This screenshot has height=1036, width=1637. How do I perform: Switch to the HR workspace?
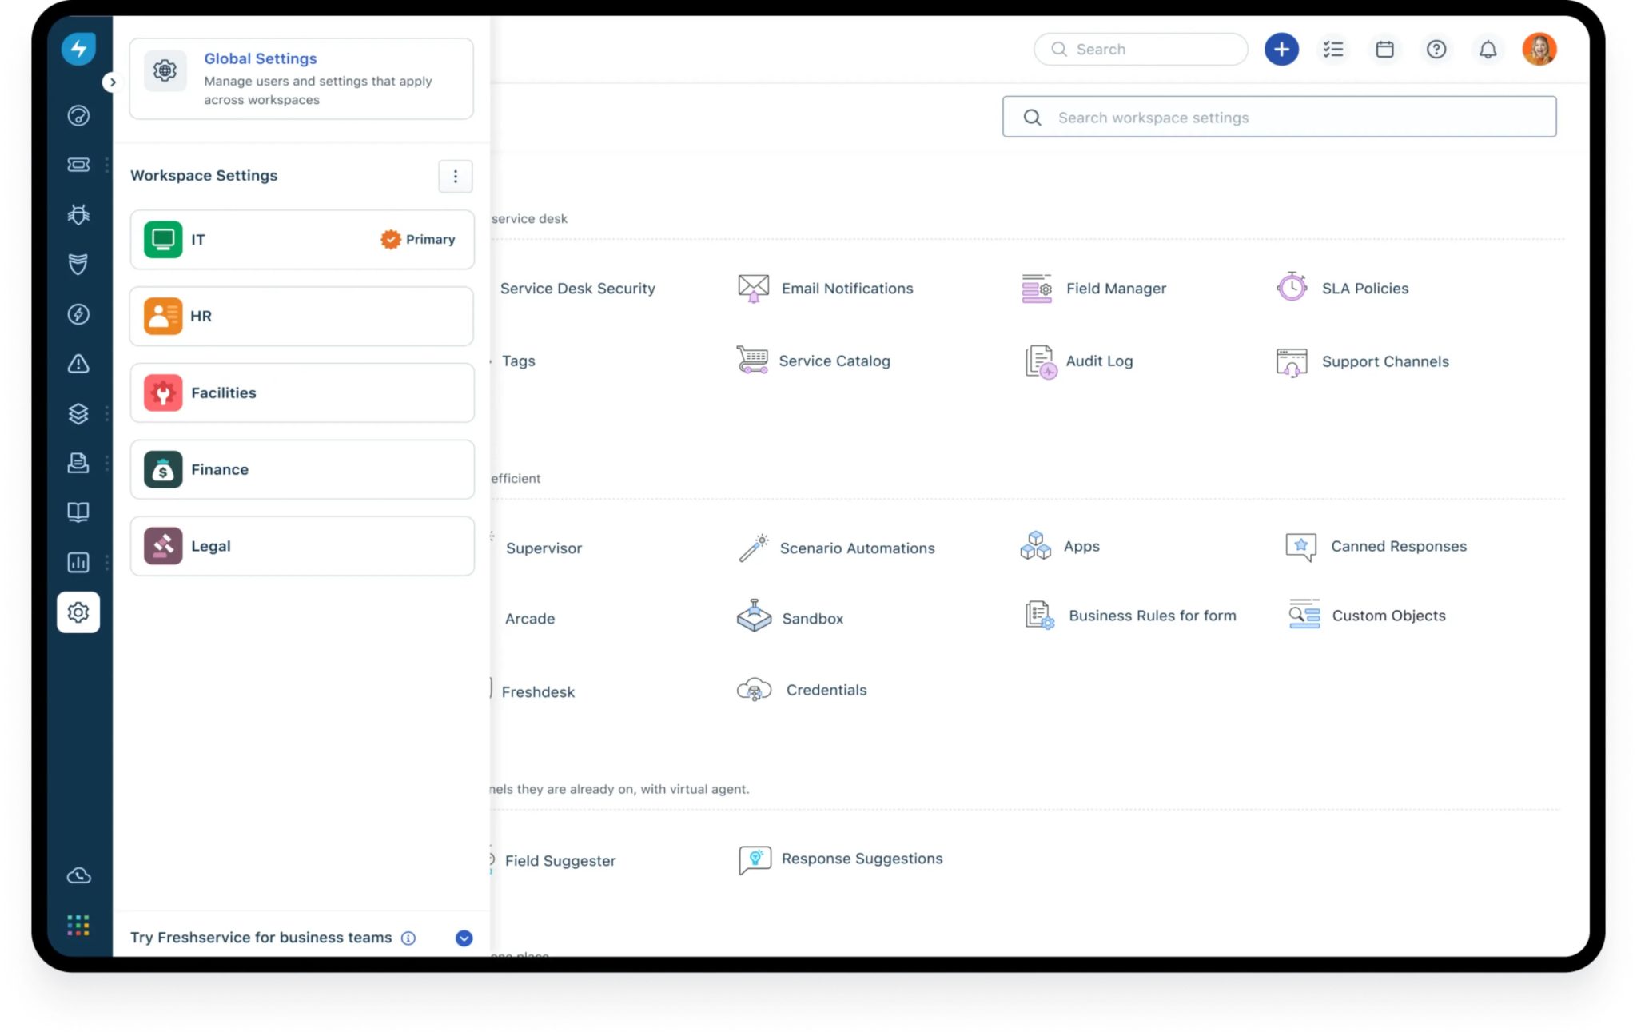(301, 316)
